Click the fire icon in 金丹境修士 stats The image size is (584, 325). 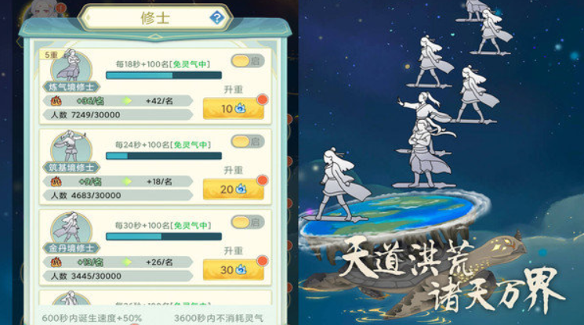click(x=56, y=262)
